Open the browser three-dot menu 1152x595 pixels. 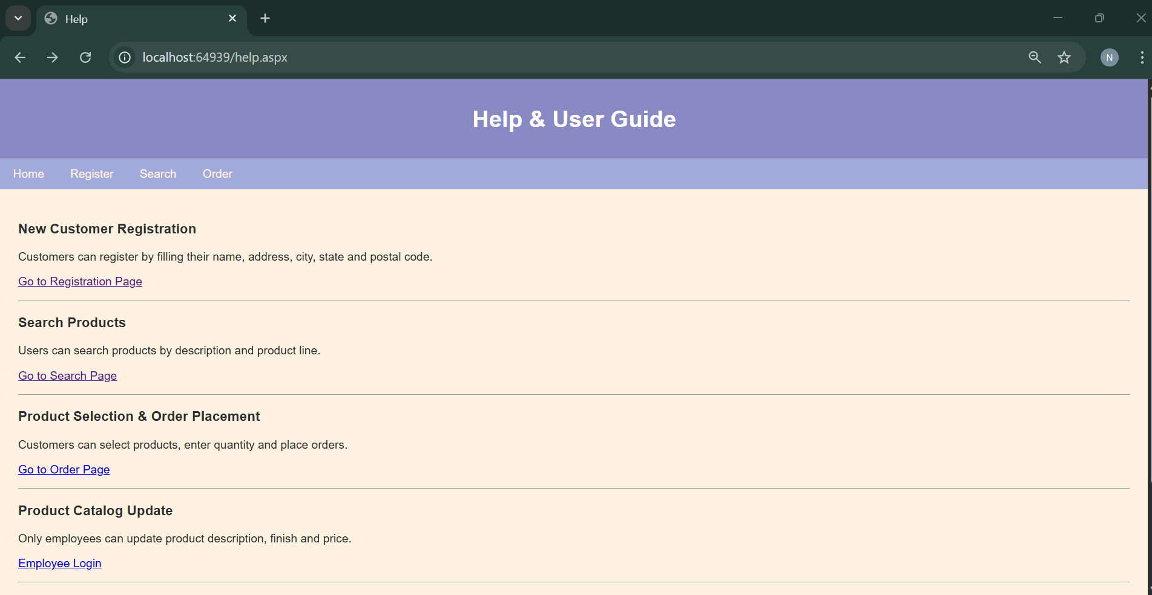point(1142,57)
